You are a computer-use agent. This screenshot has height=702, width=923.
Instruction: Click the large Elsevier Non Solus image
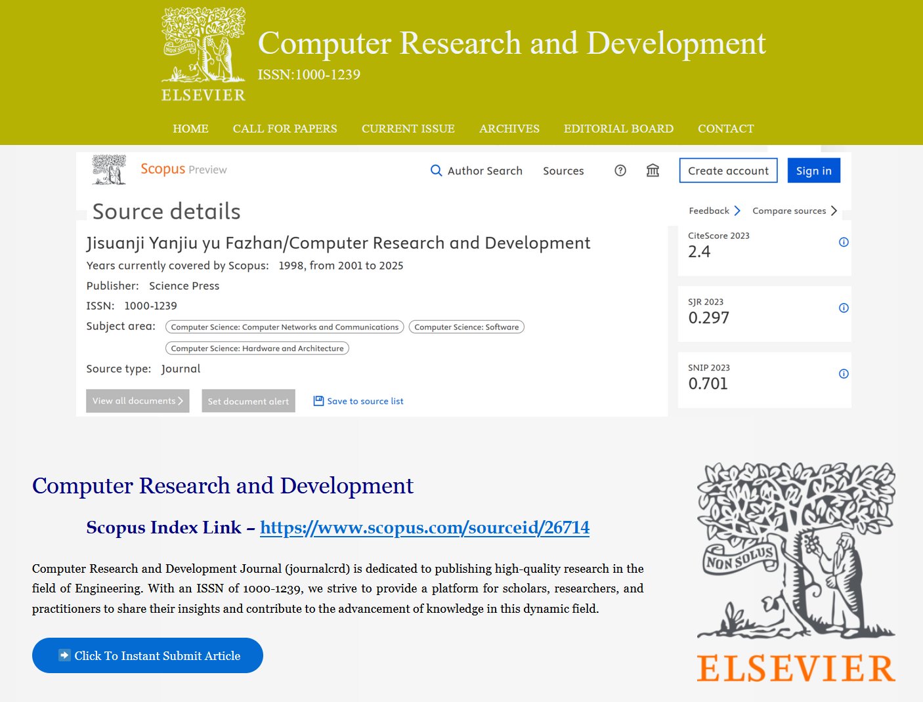pos(796,572)
